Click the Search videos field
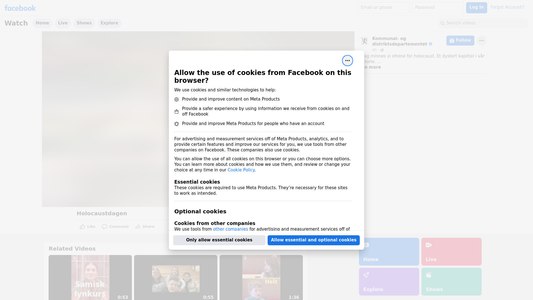 (483, 23)
